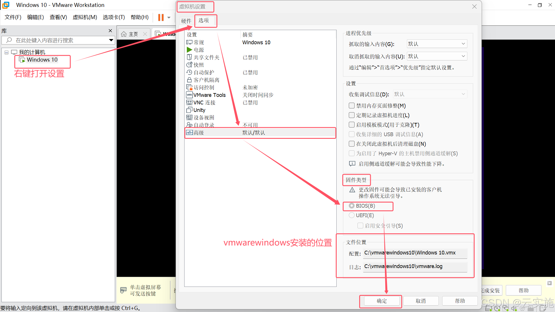Click the 取消 cancel button
The image size is (555, 312).
coord(421,301)
